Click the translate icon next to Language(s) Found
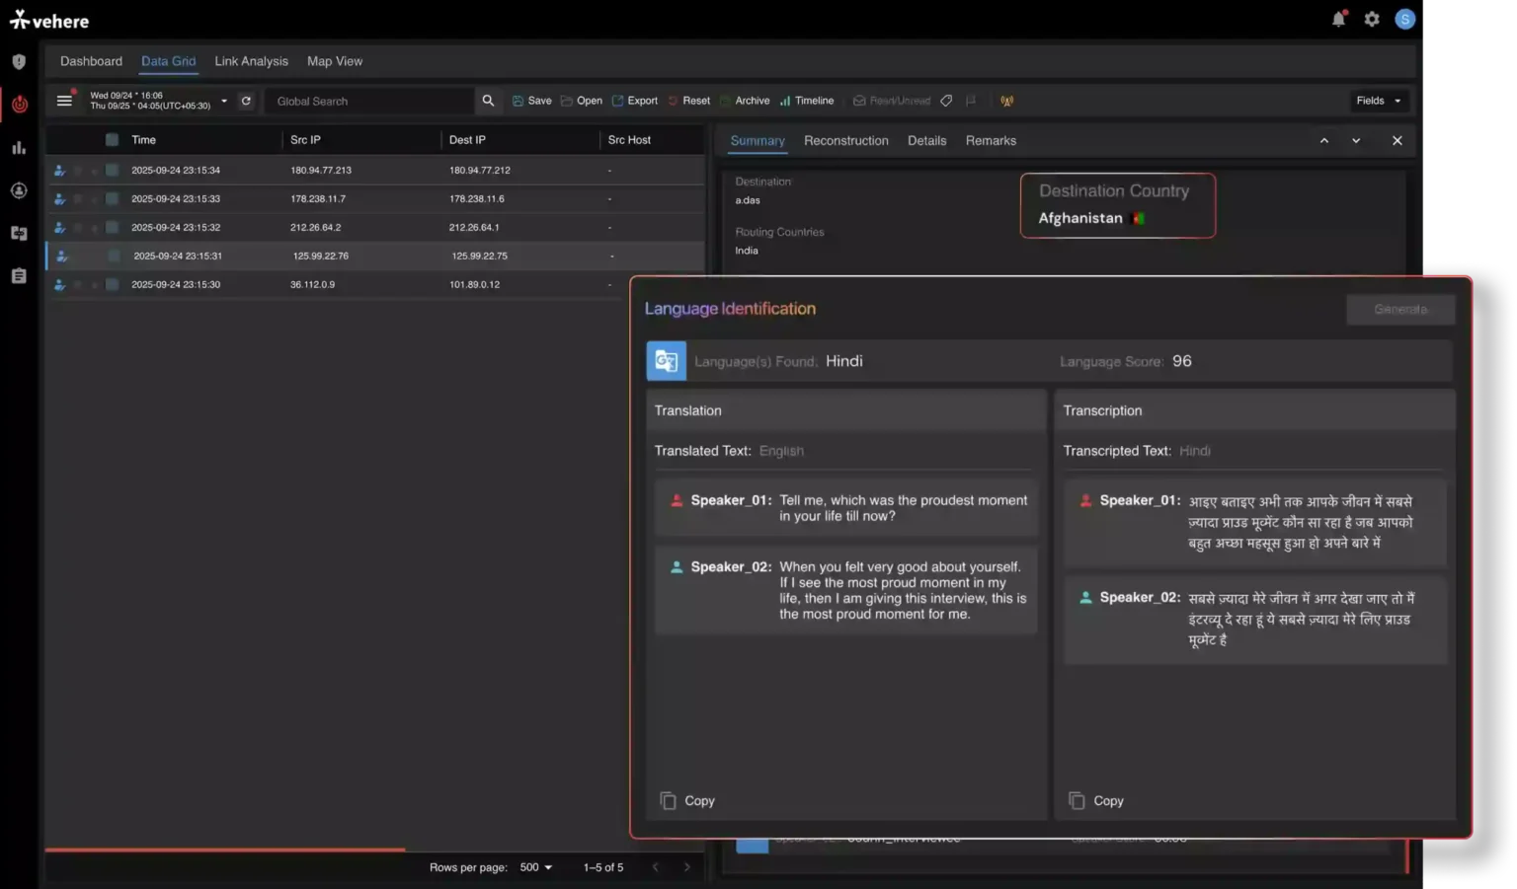 point(666,361)
